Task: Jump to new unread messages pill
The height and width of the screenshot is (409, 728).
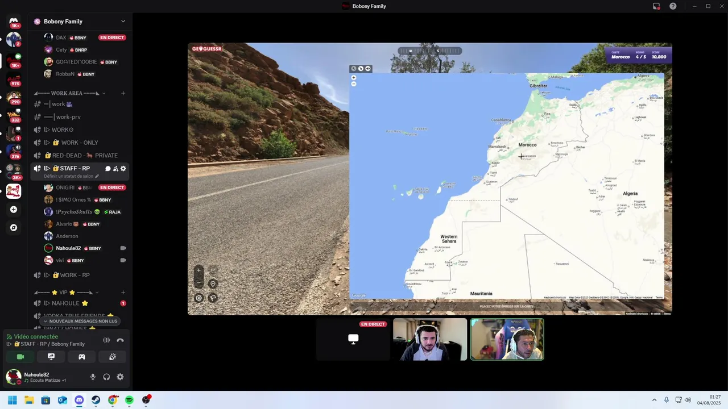Action: pos(80,321)
